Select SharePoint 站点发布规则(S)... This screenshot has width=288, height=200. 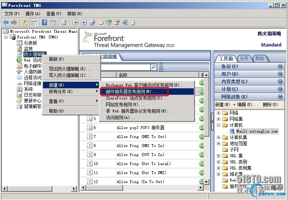point(147,98)
